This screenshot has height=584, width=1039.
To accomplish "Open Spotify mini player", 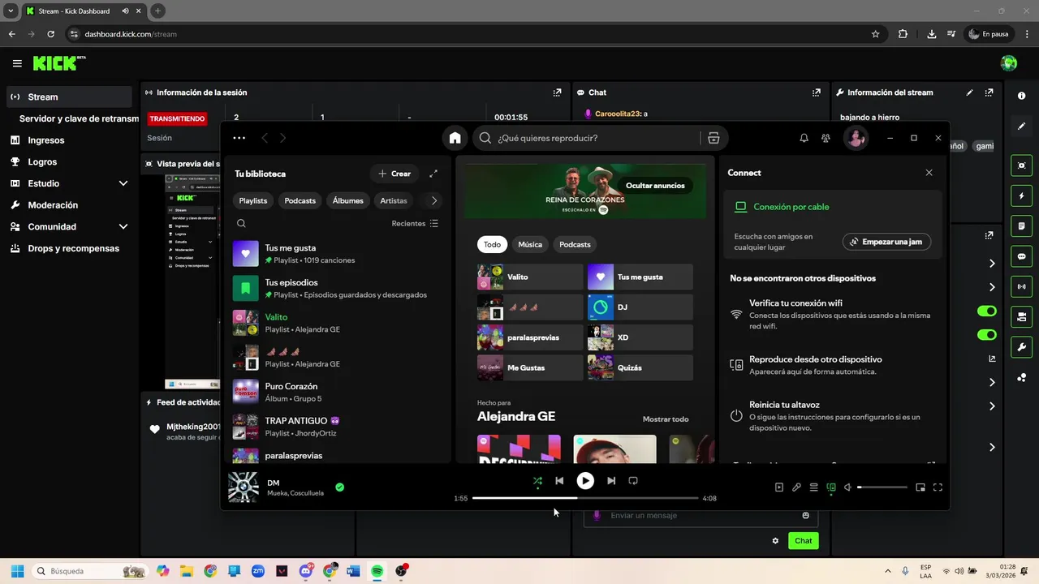I will [x=920, y=487].
